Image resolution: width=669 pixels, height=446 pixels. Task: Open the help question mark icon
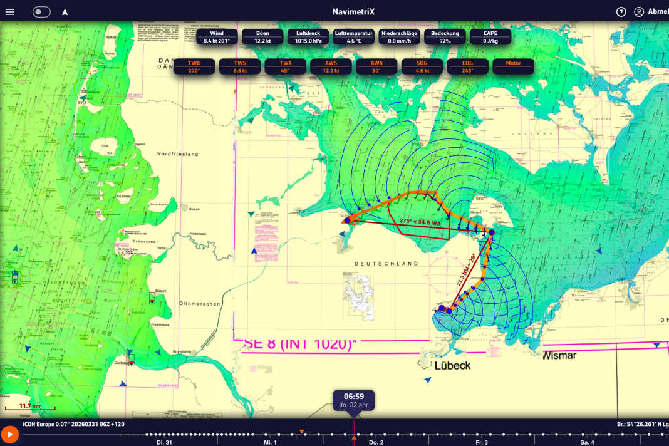(621, 11)
